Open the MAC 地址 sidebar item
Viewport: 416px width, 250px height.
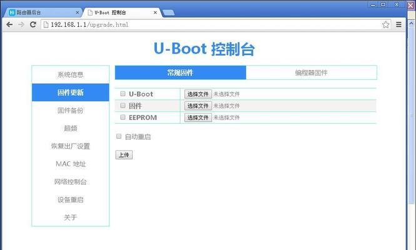tap(70, 164)
